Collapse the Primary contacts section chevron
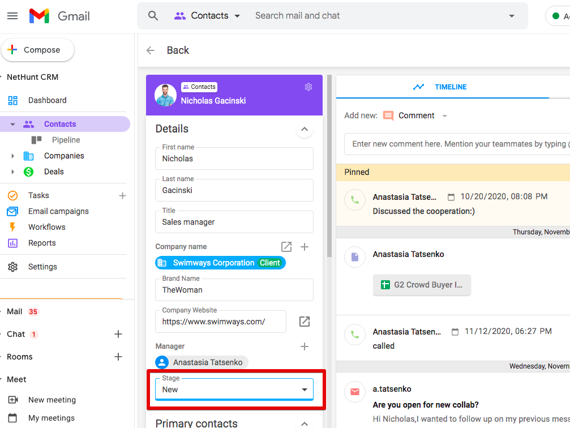 (305, 423)
